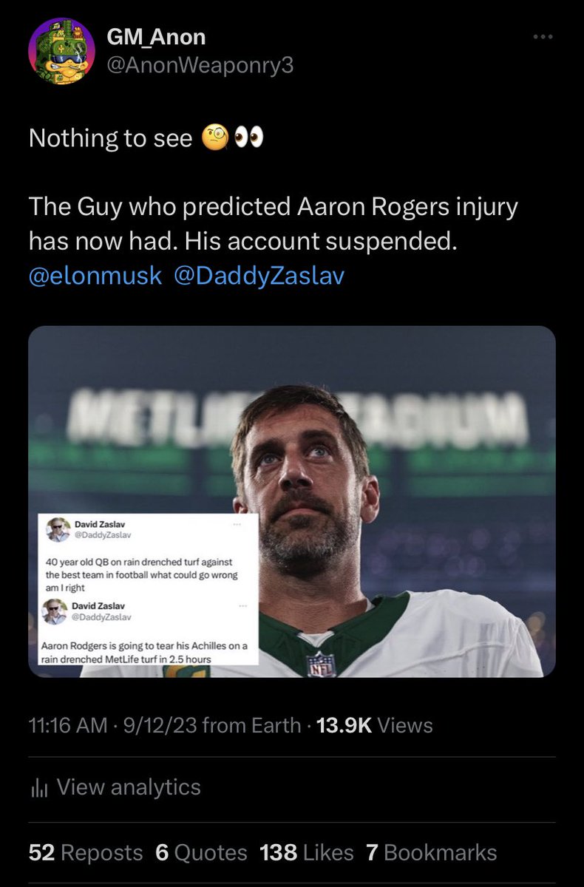This screenshot has height=887, width=584.
Task: Open the @DaddyZaslav mention in tweet text
Action: [259, 276]
